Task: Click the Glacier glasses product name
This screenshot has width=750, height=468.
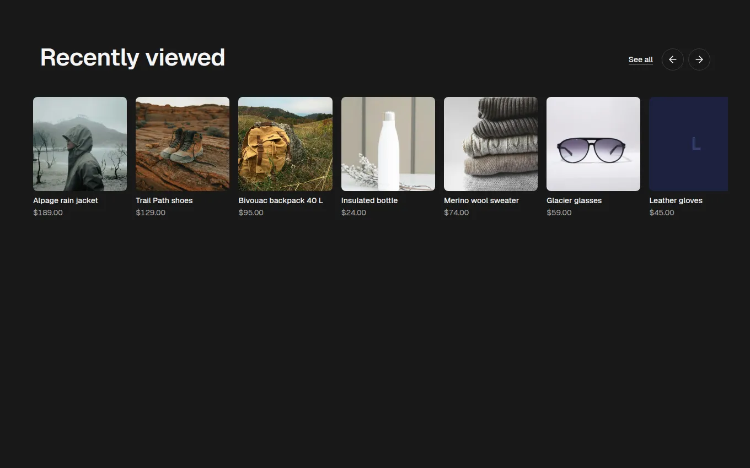Action: (x=574, y=200)
